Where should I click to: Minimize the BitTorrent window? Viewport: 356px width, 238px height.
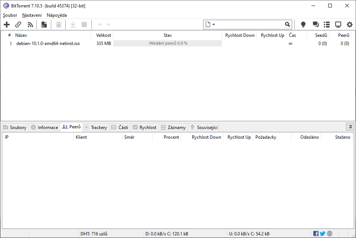[x=313, y=6]
